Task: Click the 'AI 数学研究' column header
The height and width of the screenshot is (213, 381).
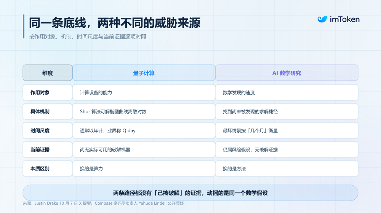Action: coord(287,73)
